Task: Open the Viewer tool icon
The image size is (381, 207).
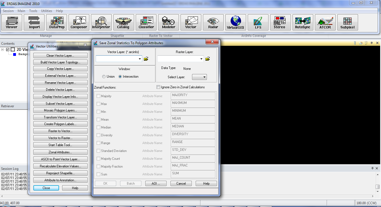Action: [x=11, y=22]
